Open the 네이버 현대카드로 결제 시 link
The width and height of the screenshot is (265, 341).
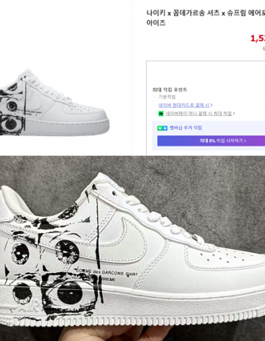coord(184,105)
